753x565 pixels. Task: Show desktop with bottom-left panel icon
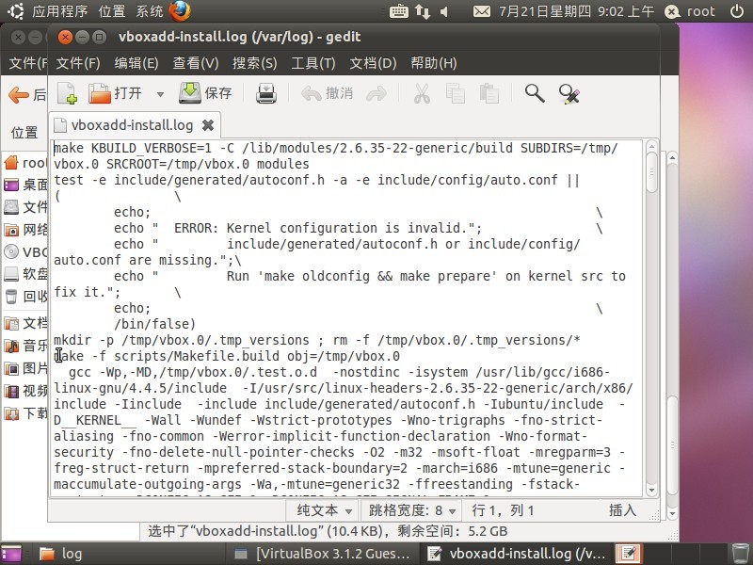[11, 554]
